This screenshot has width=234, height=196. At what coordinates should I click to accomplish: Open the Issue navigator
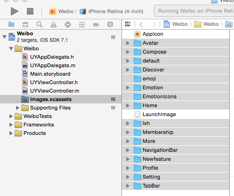pos(54,24)
